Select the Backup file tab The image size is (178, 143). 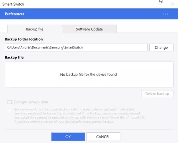click(x=35, y=29)
